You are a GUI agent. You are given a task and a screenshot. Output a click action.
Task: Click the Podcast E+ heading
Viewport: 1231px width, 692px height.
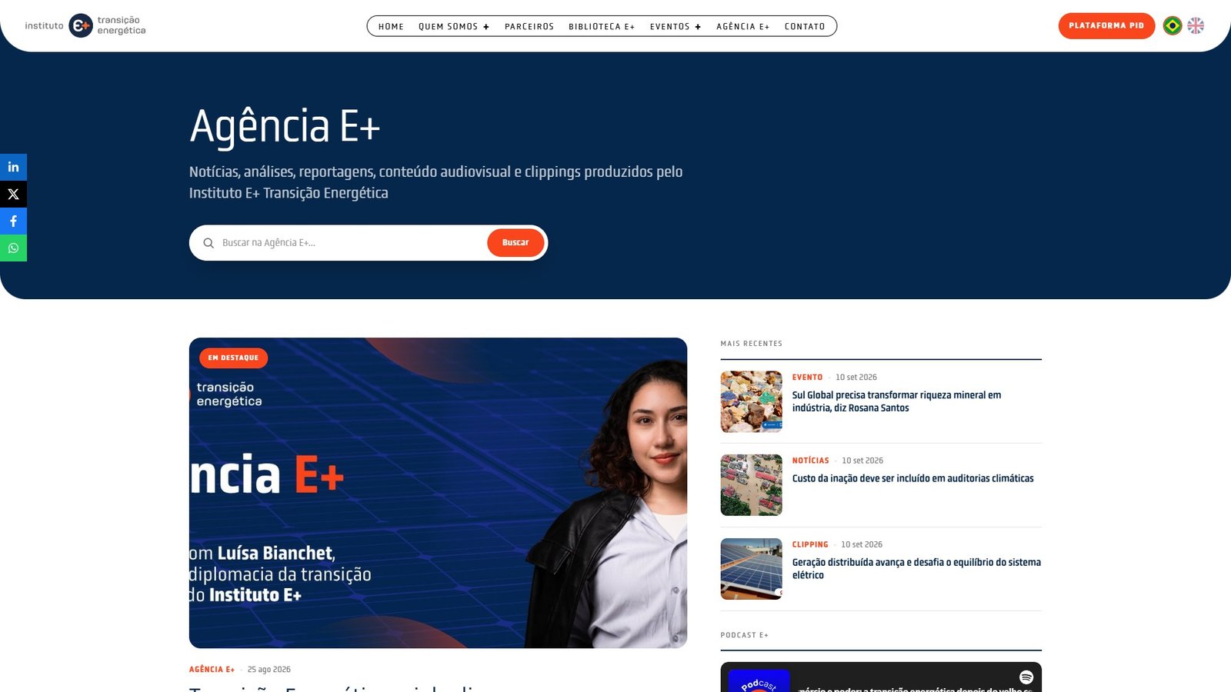pos(744,635)
